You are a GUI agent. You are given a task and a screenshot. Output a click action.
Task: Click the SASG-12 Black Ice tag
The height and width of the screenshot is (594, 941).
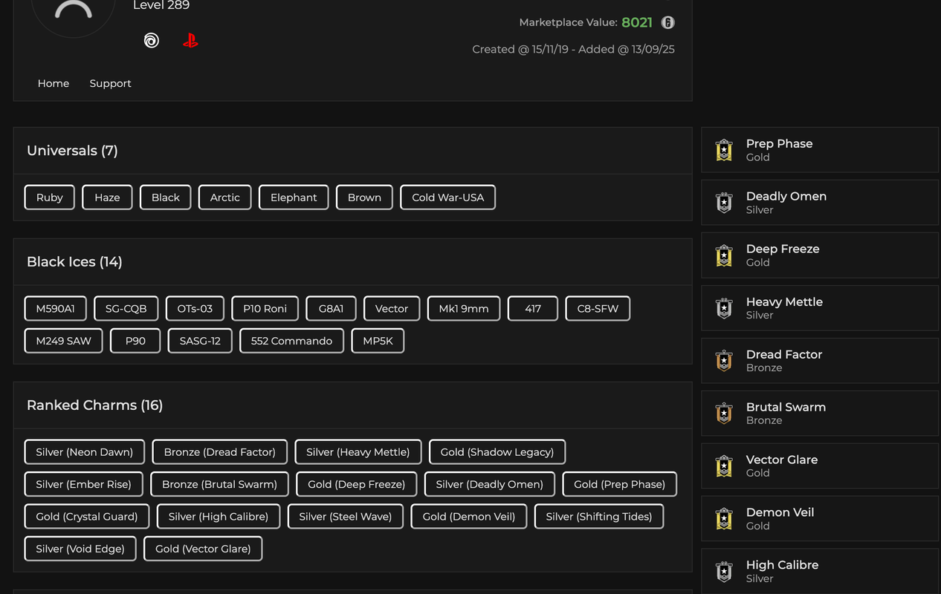(200, 341)
